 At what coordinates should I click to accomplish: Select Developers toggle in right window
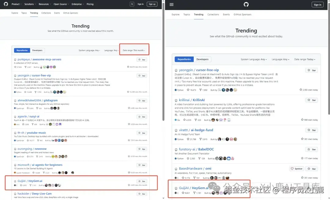click(x=202, y=59)
